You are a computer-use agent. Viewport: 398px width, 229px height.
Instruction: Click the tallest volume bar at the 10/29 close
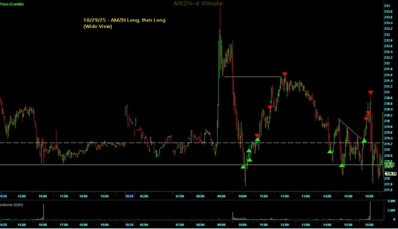click(x=370, y=211)
